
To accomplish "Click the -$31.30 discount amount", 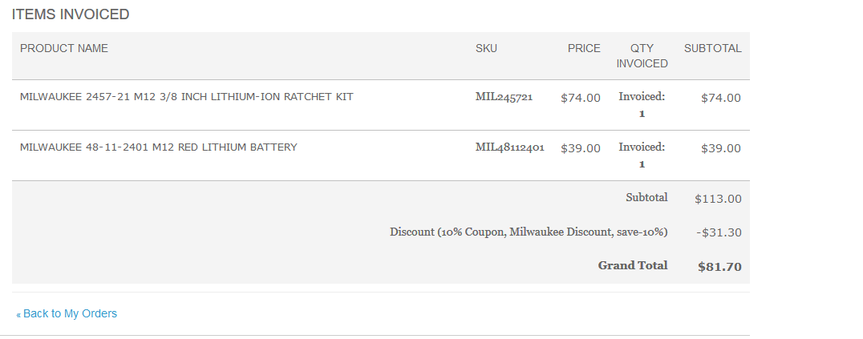I will point(719,232).
